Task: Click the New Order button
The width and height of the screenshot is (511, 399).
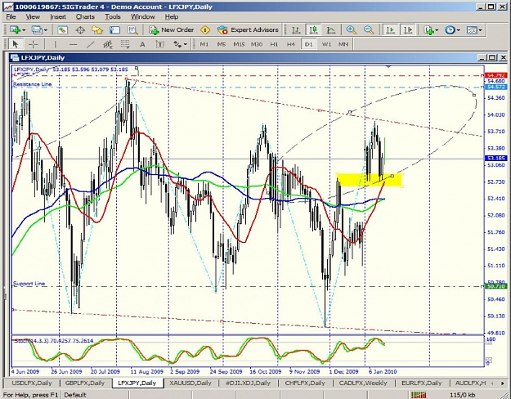Action: click(172, 30)
